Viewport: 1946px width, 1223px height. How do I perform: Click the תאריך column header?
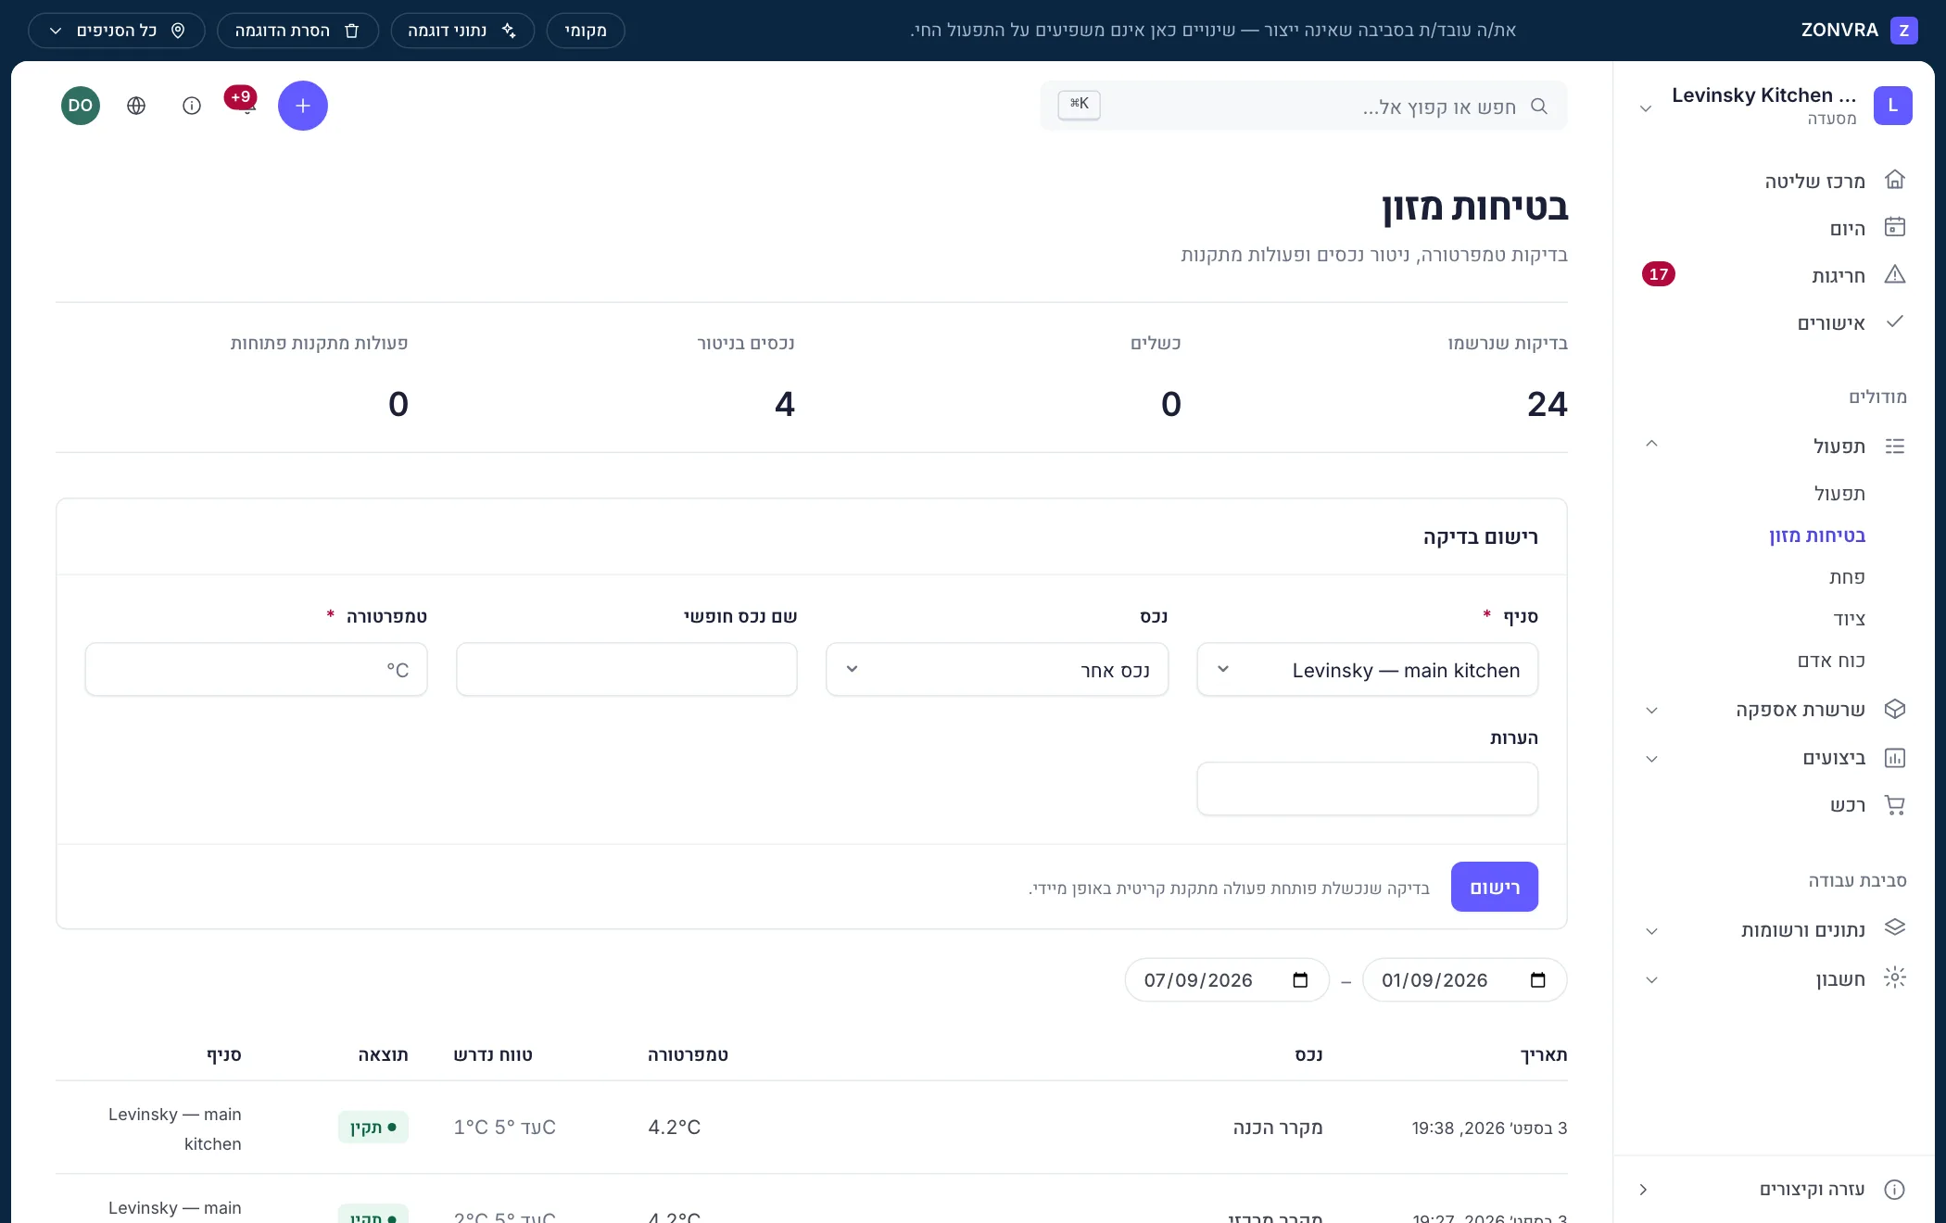pos(1544,1054)
